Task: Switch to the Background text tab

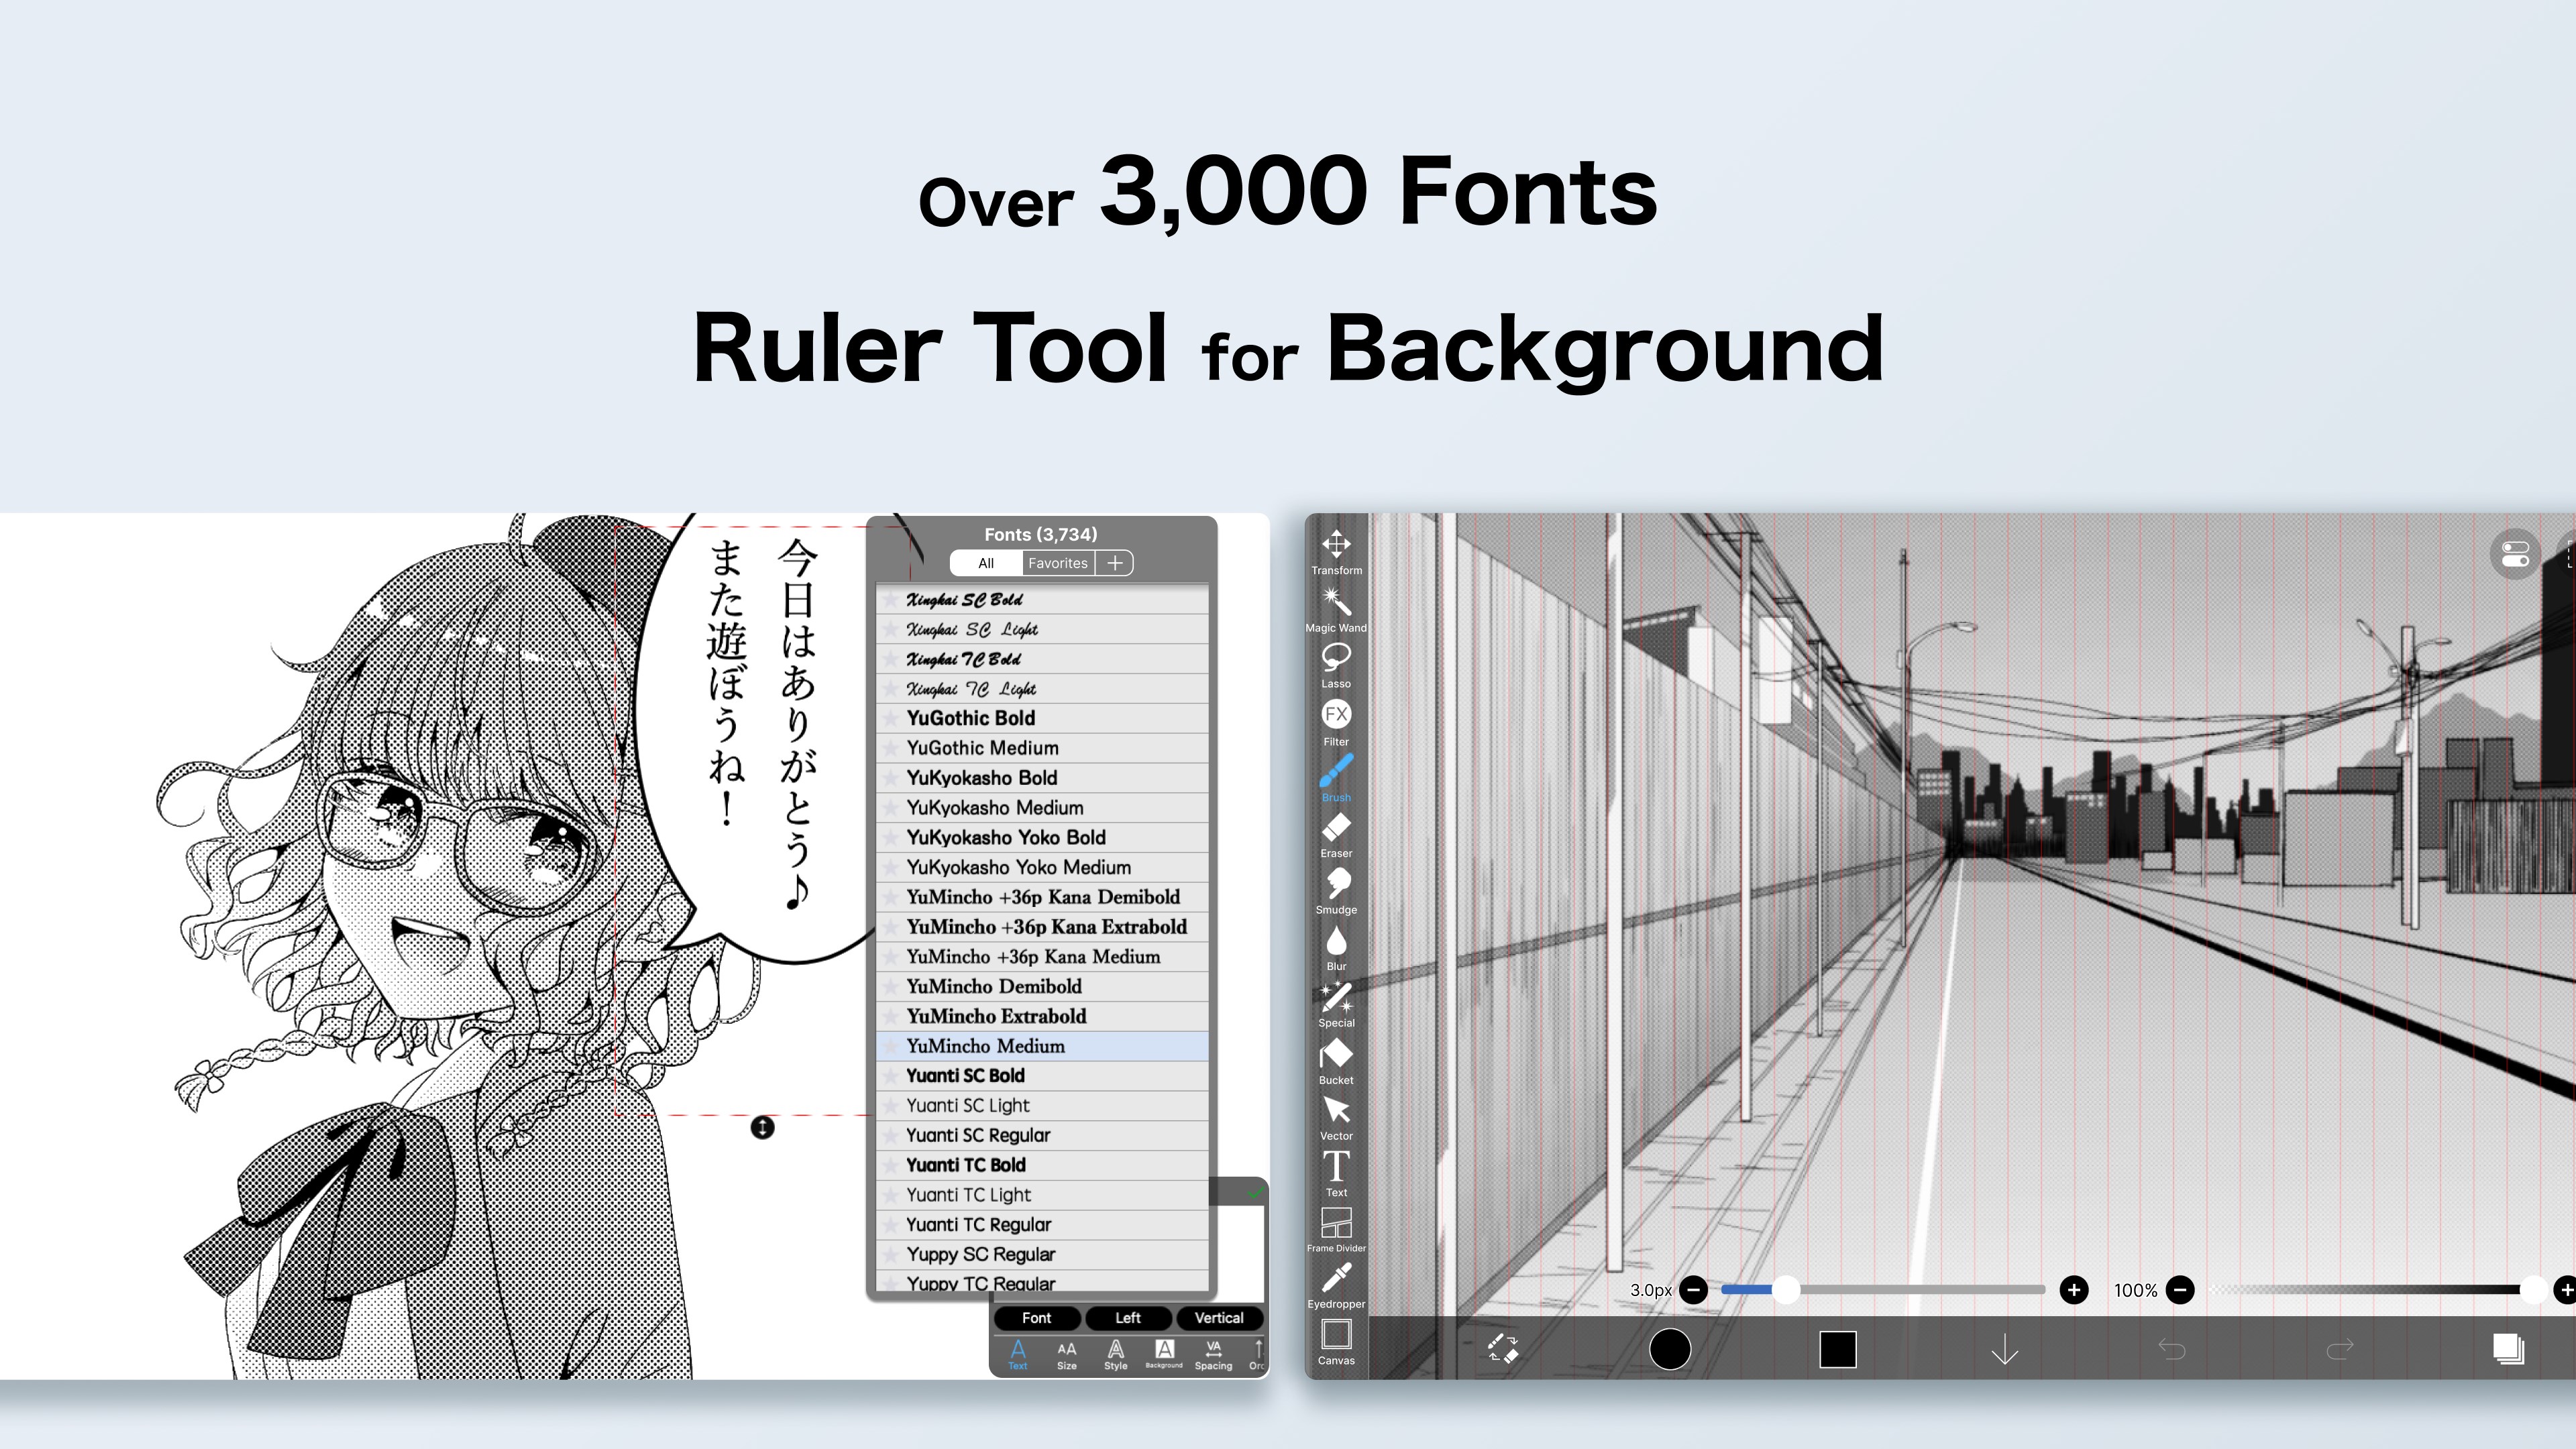Action: (x=1163, y=1356)
